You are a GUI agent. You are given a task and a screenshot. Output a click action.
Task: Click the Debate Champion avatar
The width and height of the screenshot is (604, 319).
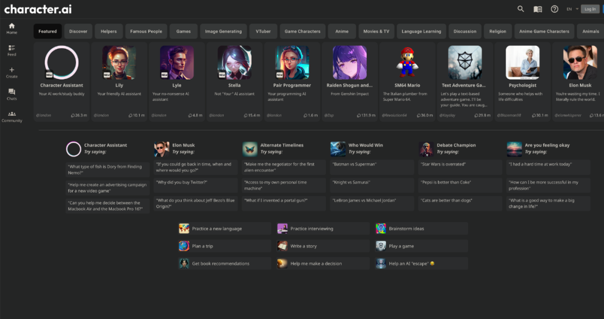click(x=426, y=149)
